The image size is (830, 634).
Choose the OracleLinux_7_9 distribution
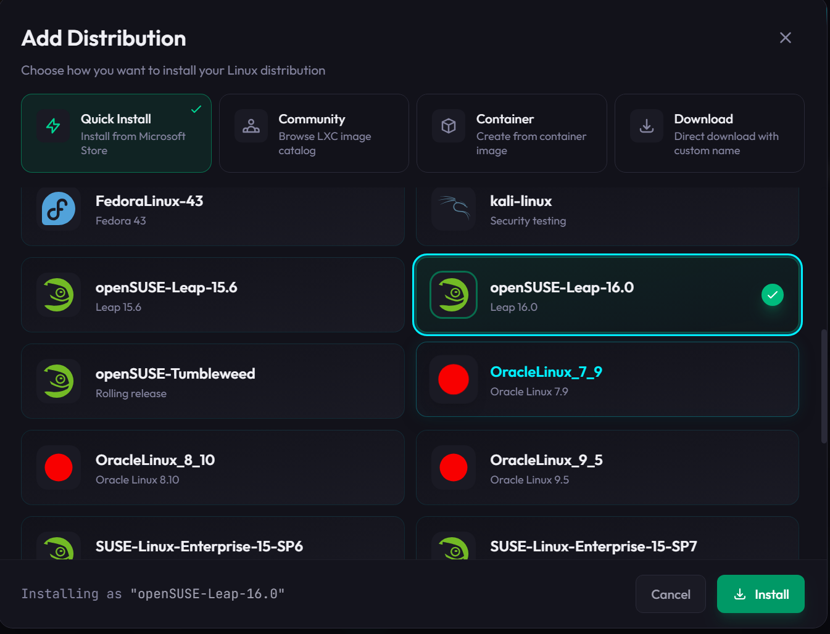(x=607, y=380)
